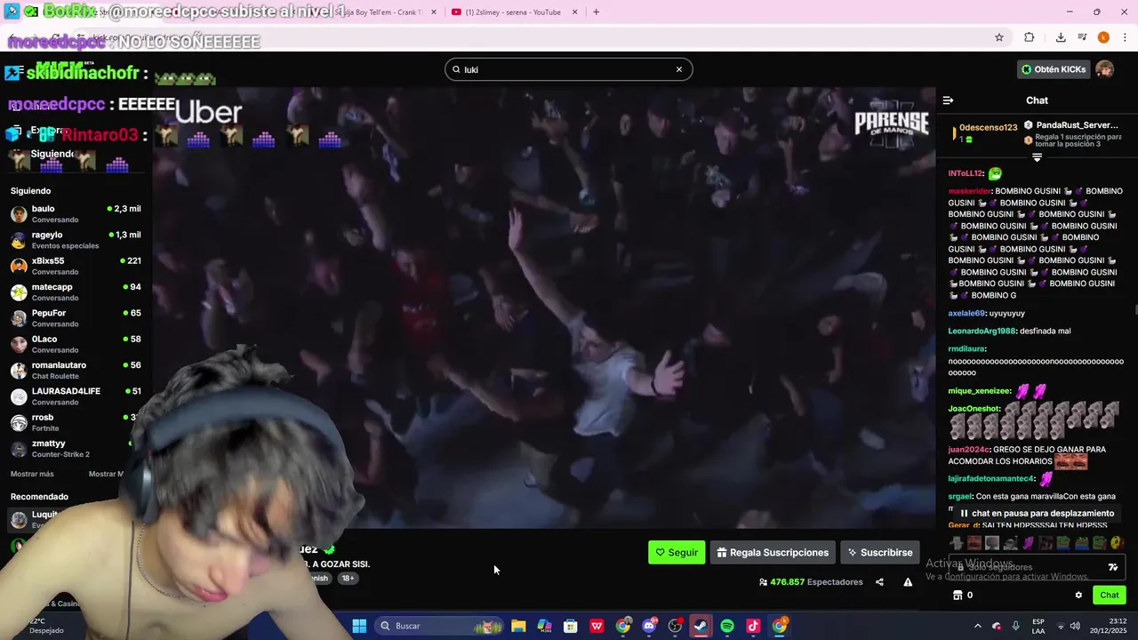Screen dimensions: 1138x640
Task: Open xBixs55's channel in the sidebar
Action: pos(76,266)
